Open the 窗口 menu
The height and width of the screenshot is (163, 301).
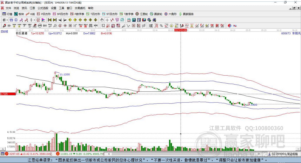(69, 8)
